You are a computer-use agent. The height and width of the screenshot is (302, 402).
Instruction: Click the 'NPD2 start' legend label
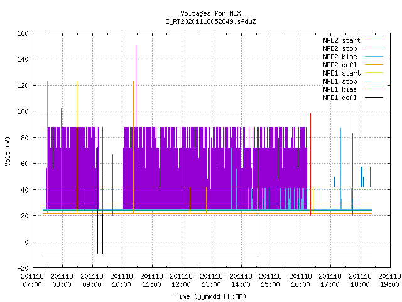342,40
